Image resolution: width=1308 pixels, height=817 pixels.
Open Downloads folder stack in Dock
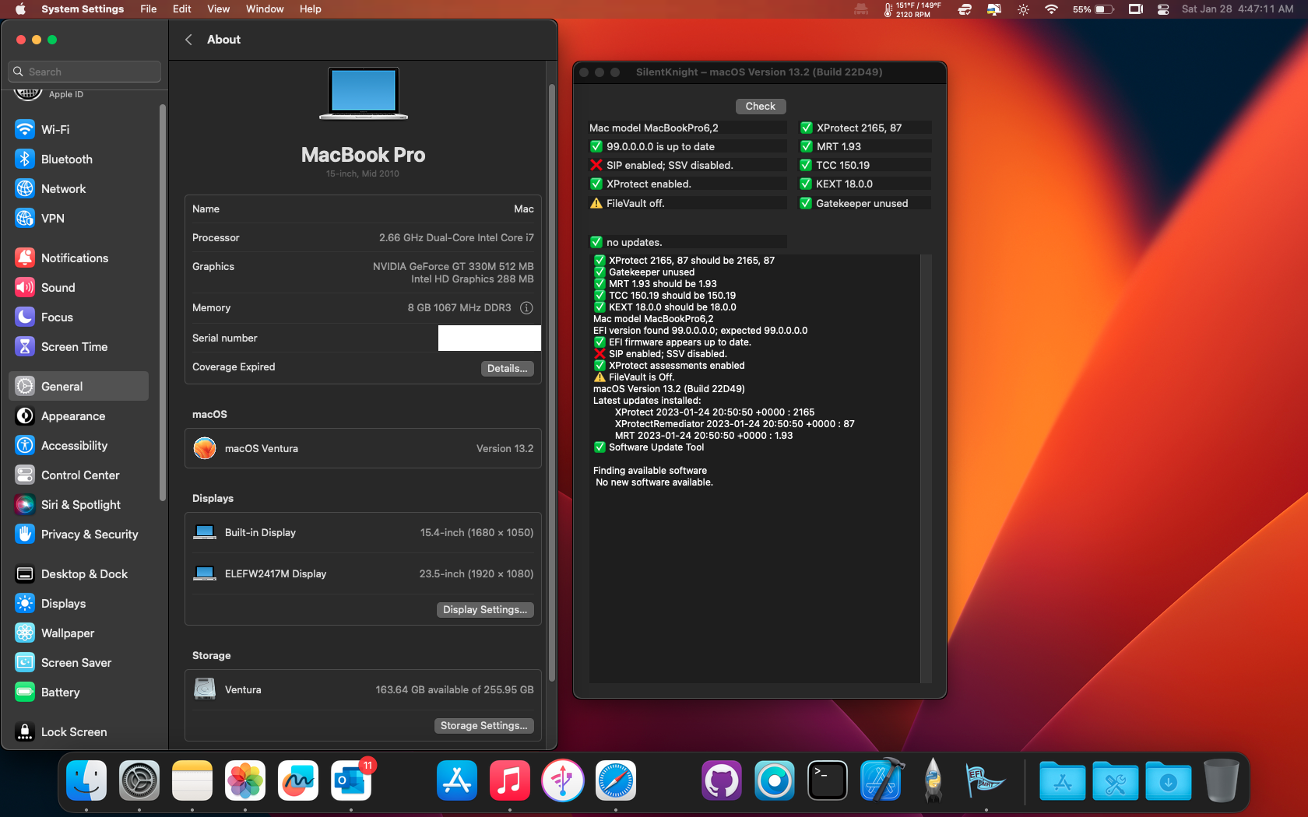[1168, 781]
